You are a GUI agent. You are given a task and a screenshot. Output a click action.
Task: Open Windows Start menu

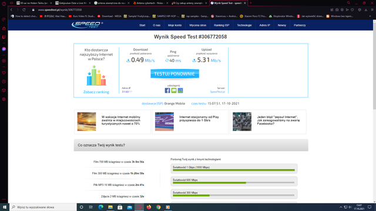5,207
